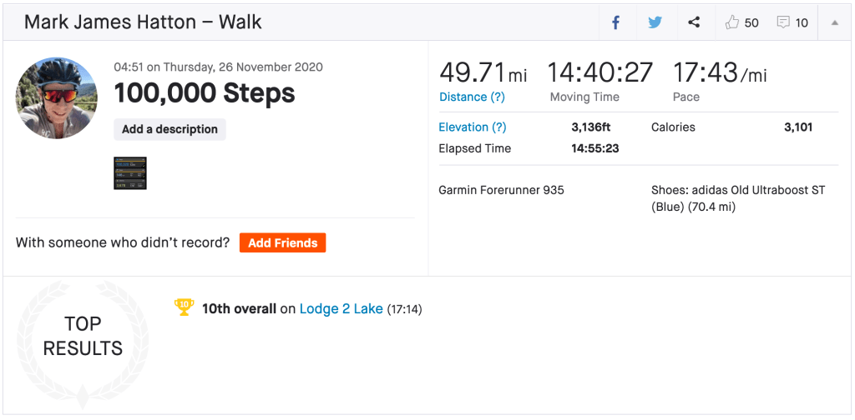The image size is (855, 420).
Task: Give kudos with the thumbs-up icon
Action: coord(733,22)
